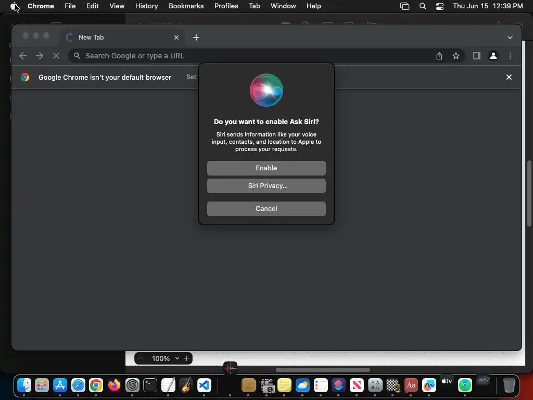
Task: Open TextEdit from the Dock
Action: 168,385
